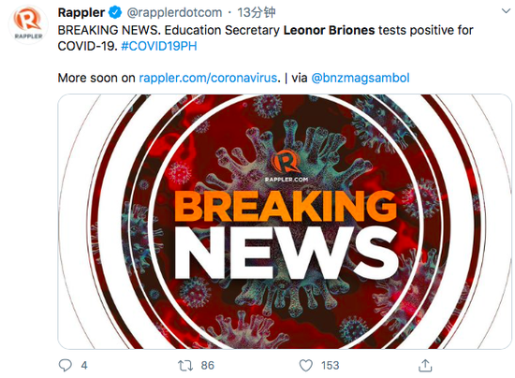The width and height of the screenshot is (515, 378).
Task: Open the #COVID19PH hashtag
Action: 159,46
